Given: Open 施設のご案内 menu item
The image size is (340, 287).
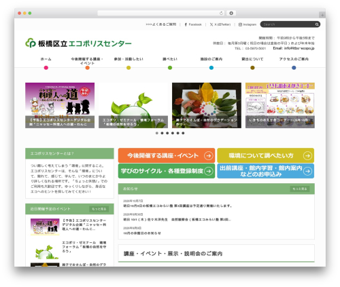Looking at the screenshot, I should pos(211,59).
